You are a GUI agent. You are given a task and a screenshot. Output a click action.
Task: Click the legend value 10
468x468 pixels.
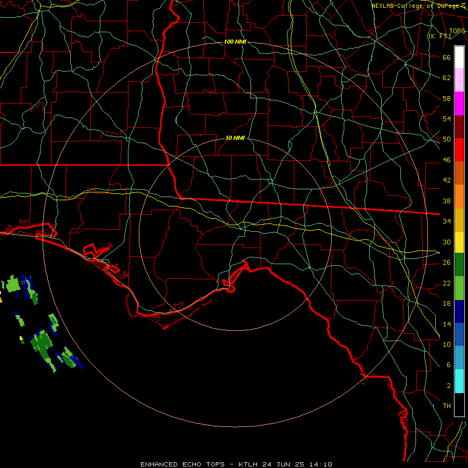tap(447, 344)
